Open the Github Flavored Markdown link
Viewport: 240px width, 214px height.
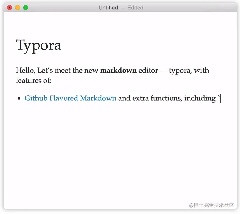(70, 98)
